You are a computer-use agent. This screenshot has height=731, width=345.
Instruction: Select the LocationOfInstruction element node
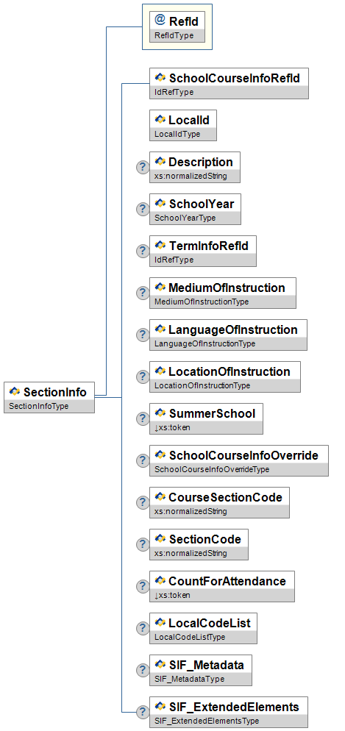point(225,377)
